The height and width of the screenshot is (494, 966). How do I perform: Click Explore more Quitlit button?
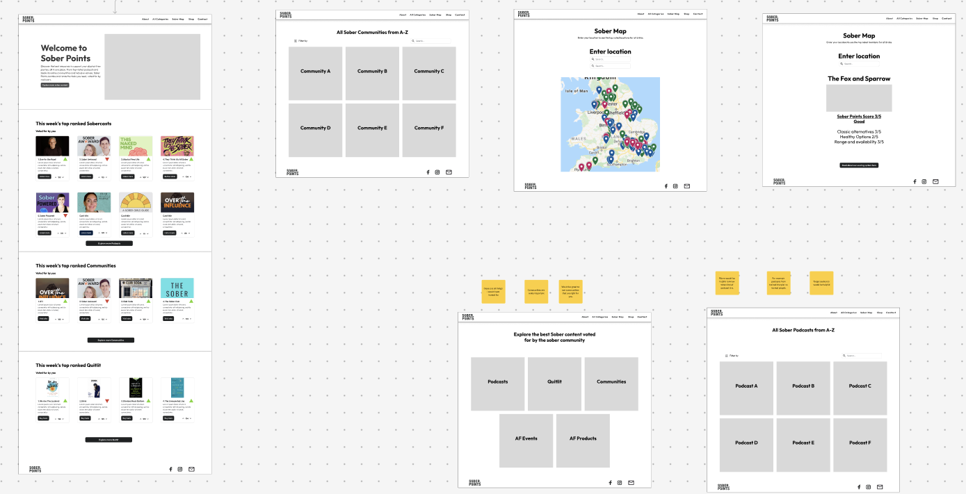108,440
